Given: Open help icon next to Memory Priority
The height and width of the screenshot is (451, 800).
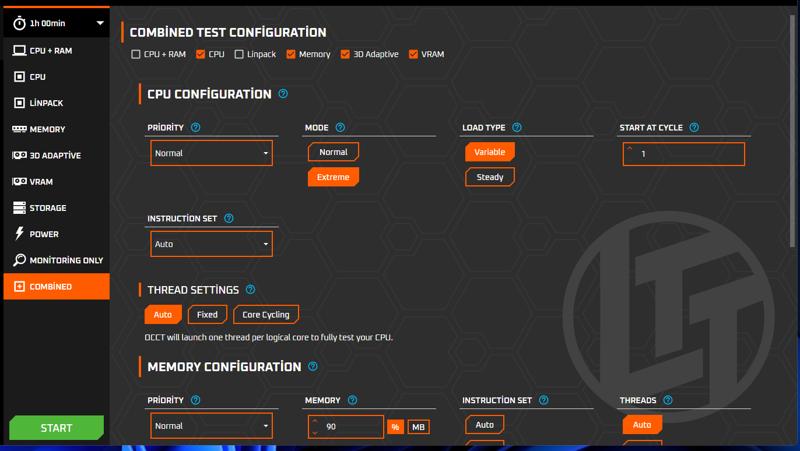Looking at the screenshot, I should pos(196,400).
